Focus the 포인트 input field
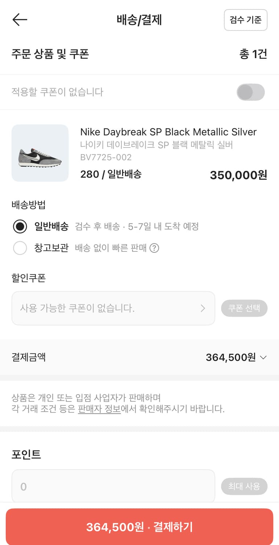The height and width of the screenshot is (545, 279). [113, 486]
